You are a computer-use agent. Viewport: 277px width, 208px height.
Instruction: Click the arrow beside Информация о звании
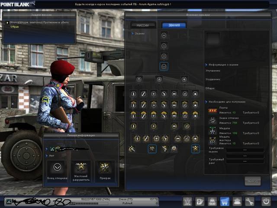pos(206,65)
